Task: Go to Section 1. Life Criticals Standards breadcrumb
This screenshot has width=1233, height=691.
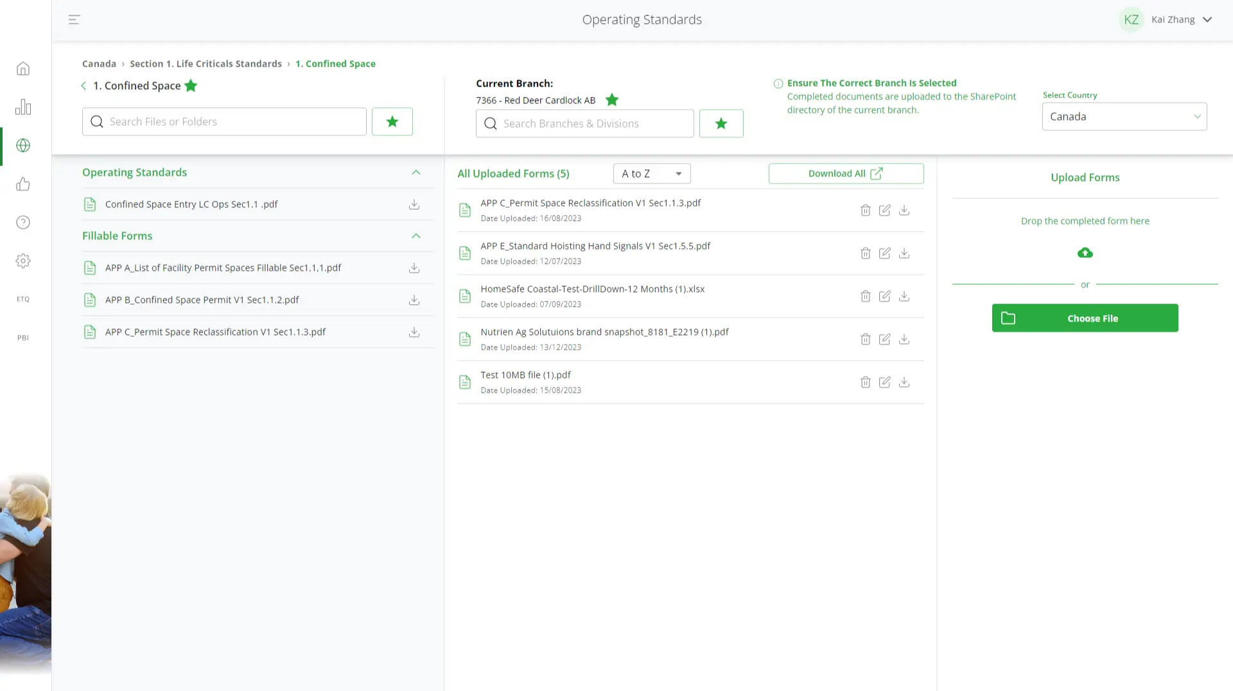Action: (205, 64)
